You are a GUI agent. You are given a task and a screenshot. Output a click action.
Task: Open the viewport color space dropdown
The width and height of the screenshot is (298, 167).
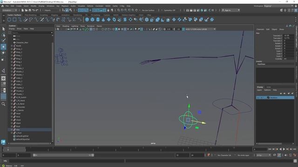pos(201,29)
